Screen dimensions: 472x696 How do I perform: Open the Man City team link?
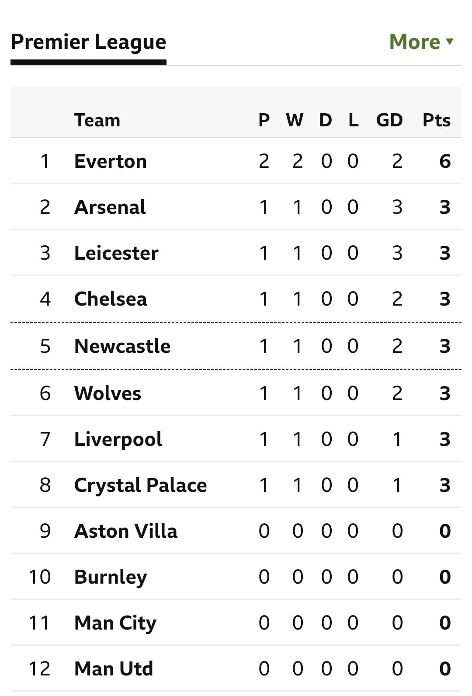115,623
